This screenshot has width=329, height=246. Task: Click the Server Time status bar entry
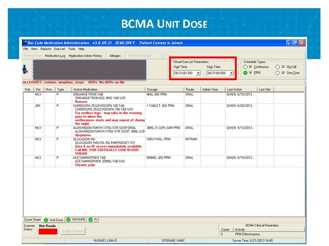click(x=253, y=241)
